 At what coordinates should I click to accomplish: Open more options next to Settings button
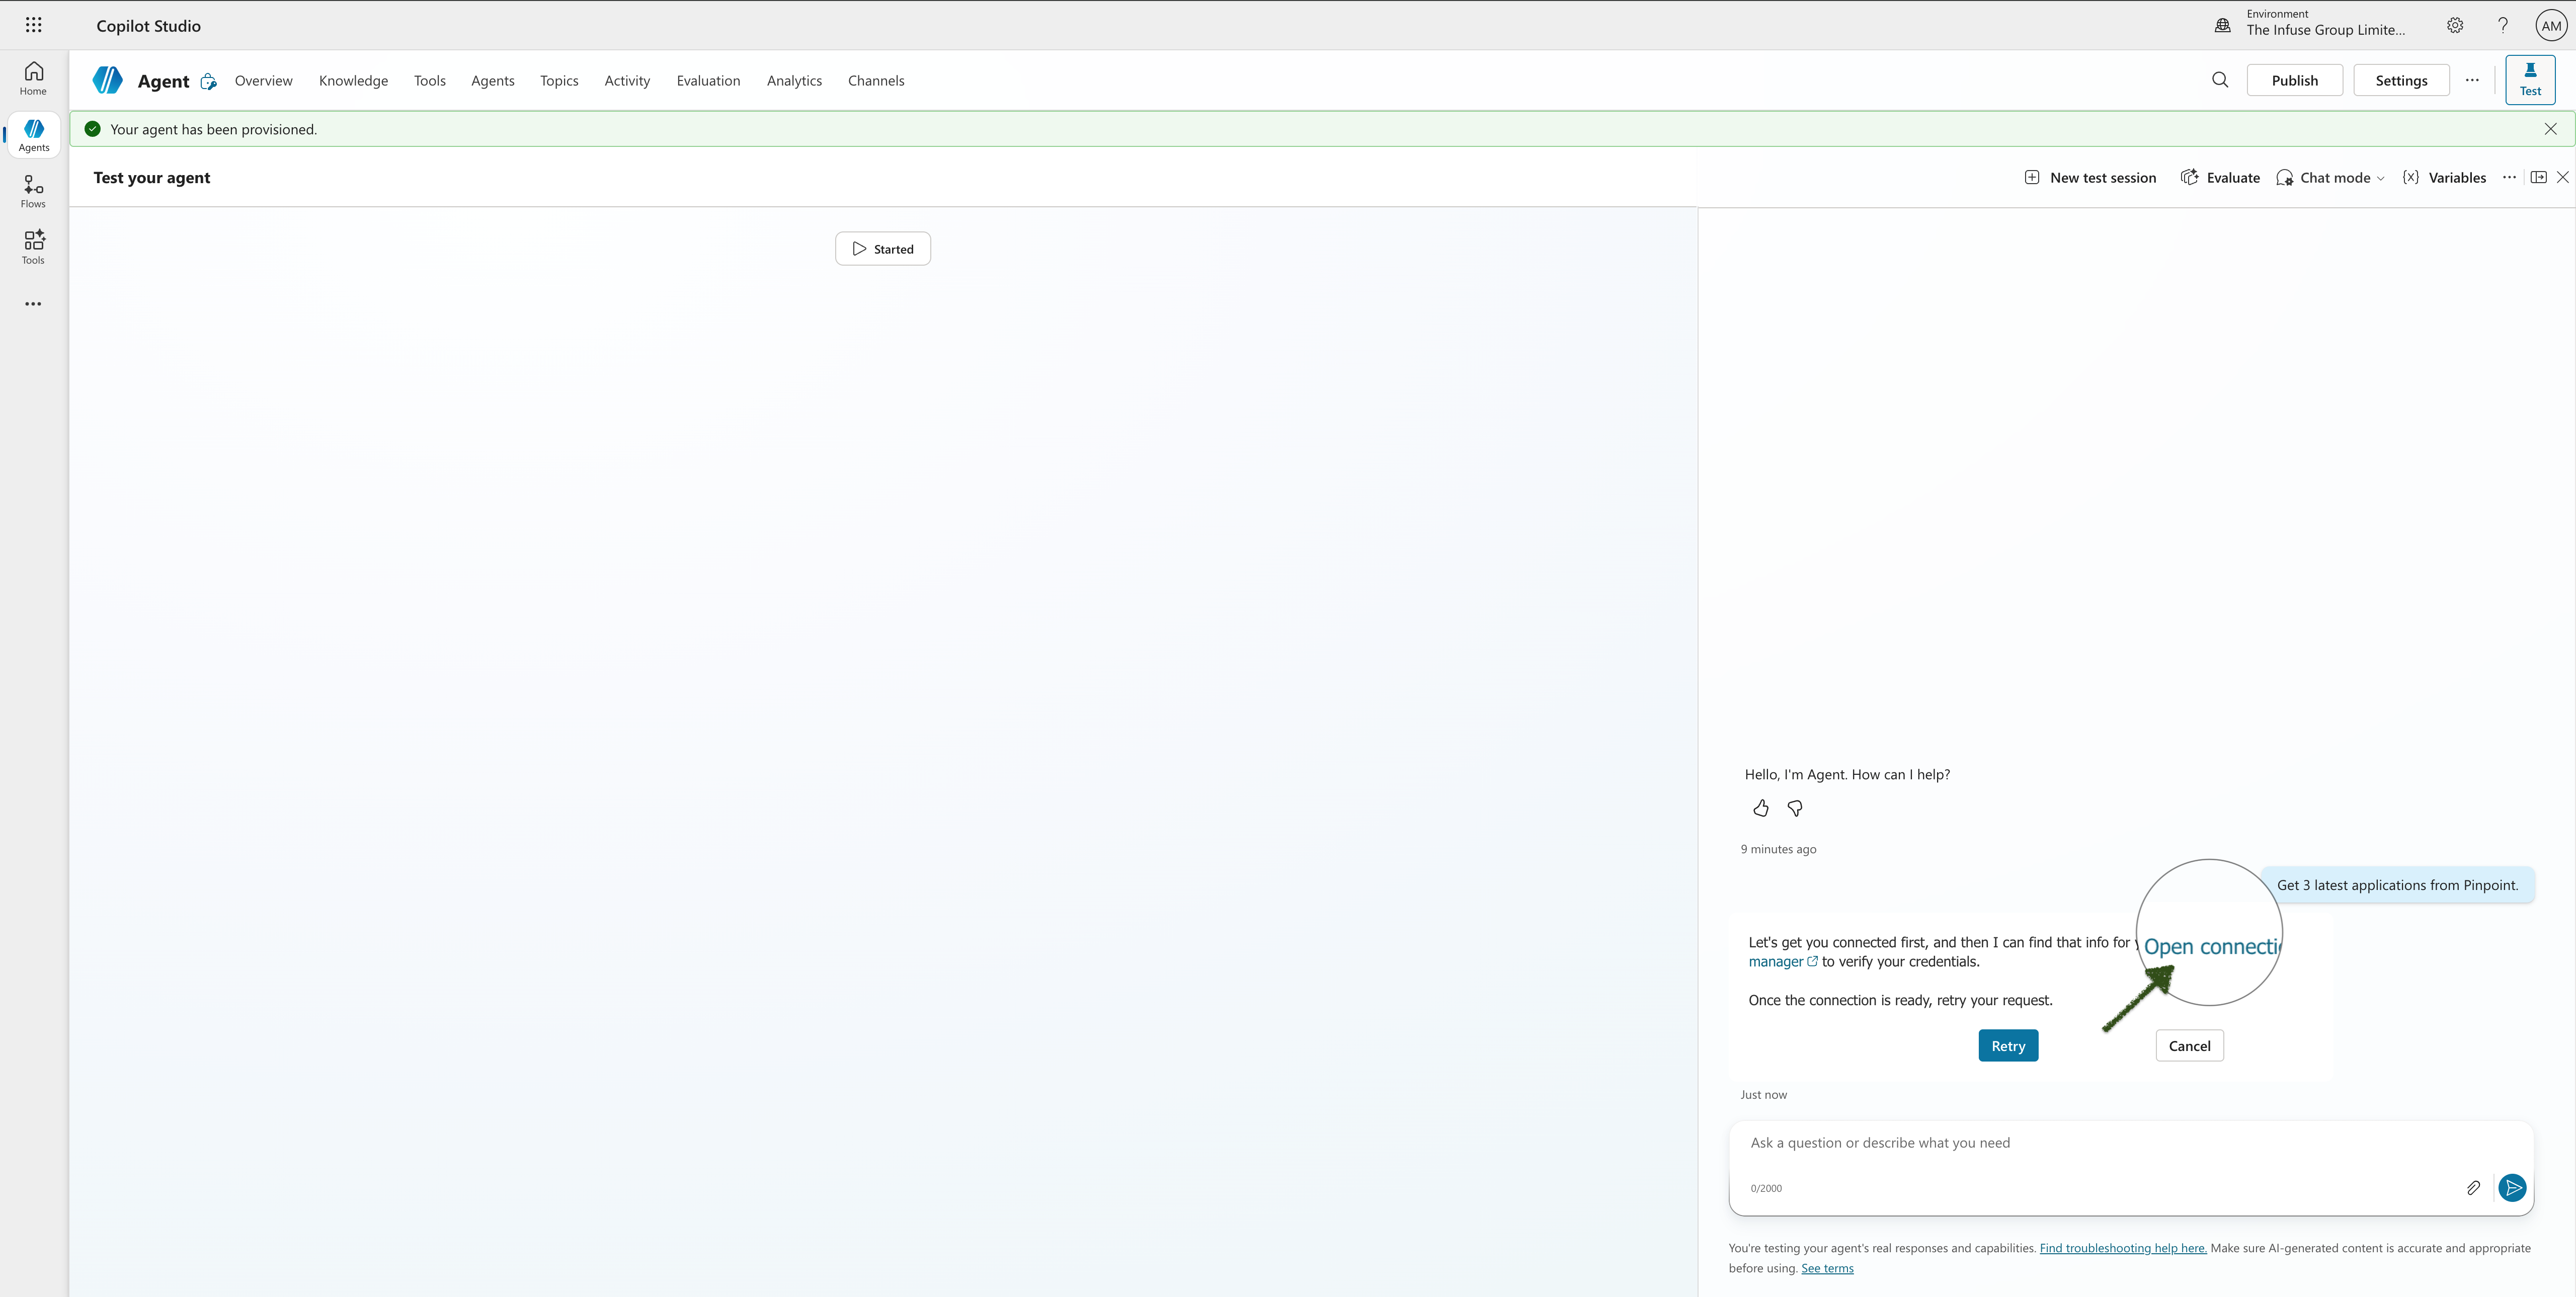2472,80
